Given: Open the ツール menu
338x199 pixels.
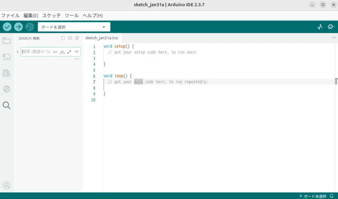Looking at the screenshot, I should pos(72,15).
